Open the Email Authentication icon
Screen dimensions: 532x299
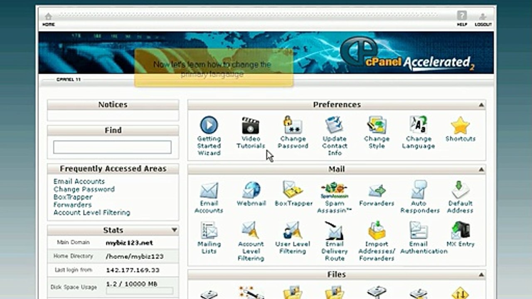(419, 230)
